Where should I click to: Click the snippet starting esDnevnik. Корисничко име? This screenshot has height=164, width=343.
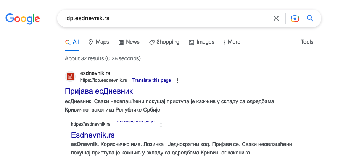[182, 148]
